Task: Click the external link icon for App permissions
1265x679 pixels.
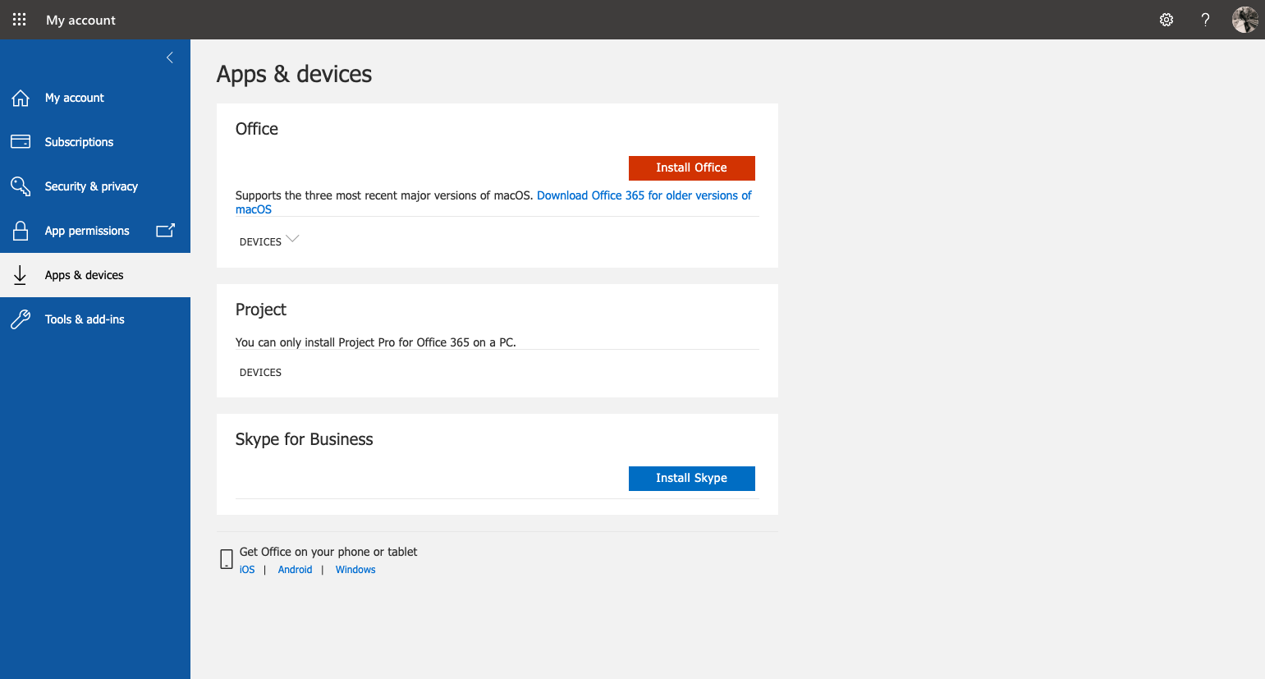Action: pyautogui.click(x=165, y=231)
